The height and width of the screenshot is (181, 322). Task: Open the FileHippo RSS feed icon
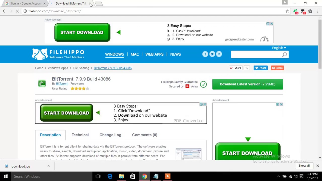pos(219,54)
